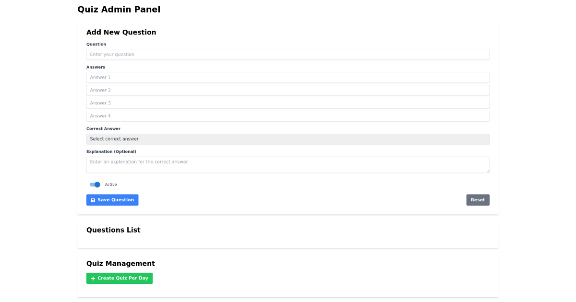
Task: Click the Add New Question heading
Action: (x=121, y=32)
